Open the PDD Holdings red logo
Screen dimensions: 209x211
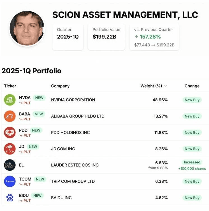(x=10, y=132)
